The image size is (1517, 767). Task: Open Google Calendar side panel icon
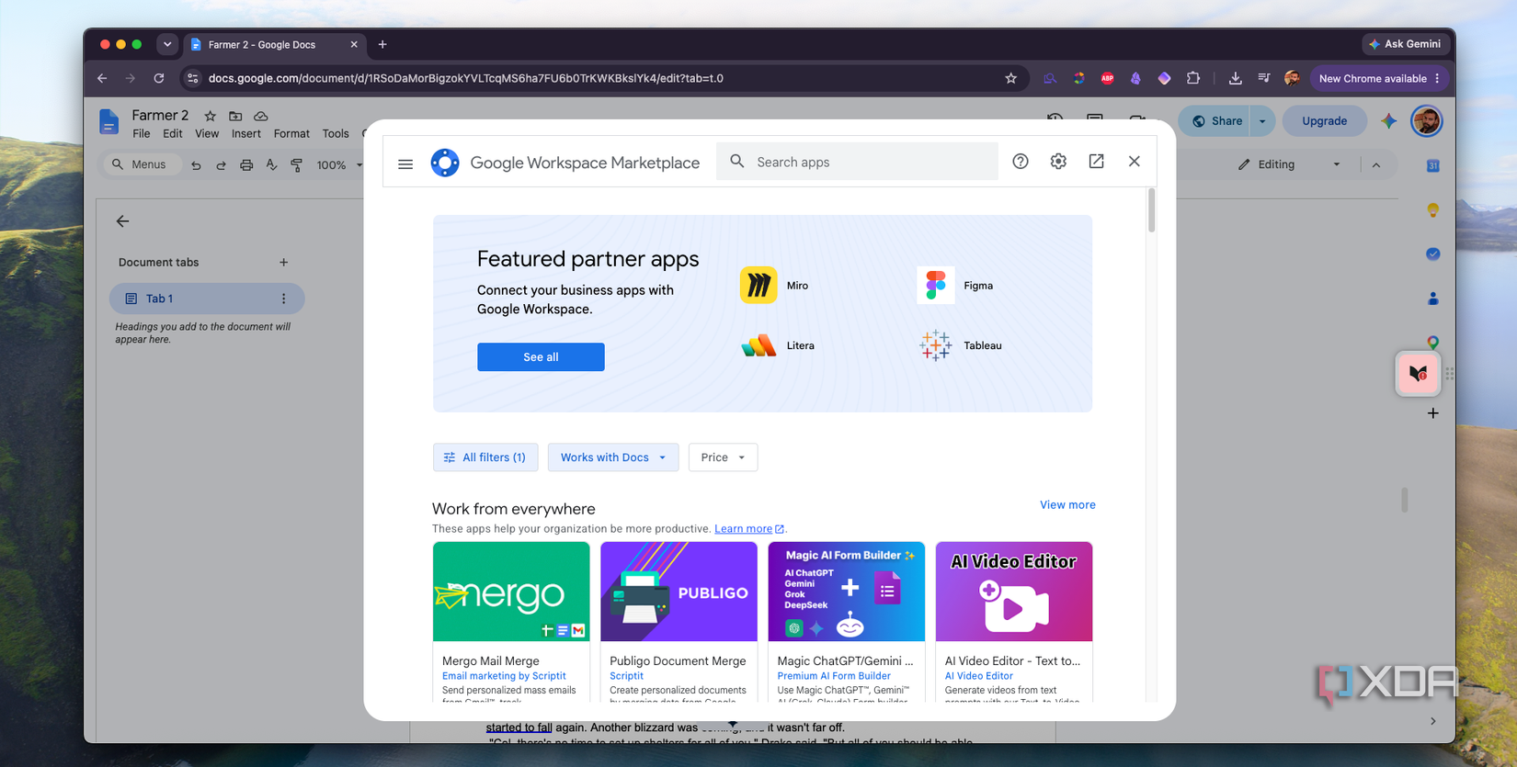click(x=1432, y=165)
